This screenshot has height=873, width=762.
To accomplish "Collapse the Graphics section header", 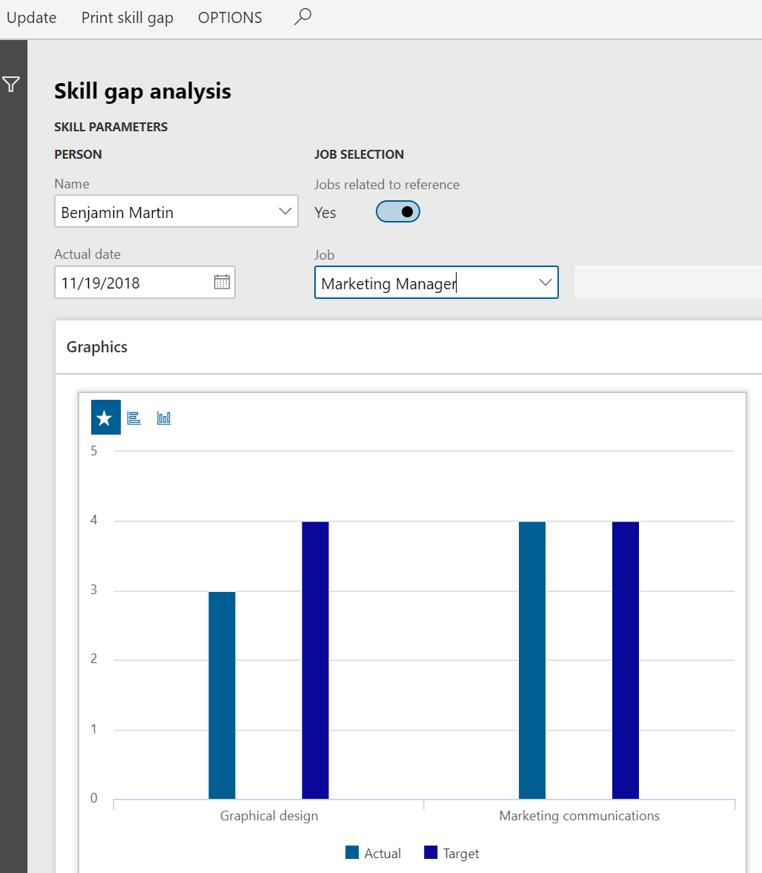I will 97,347.
